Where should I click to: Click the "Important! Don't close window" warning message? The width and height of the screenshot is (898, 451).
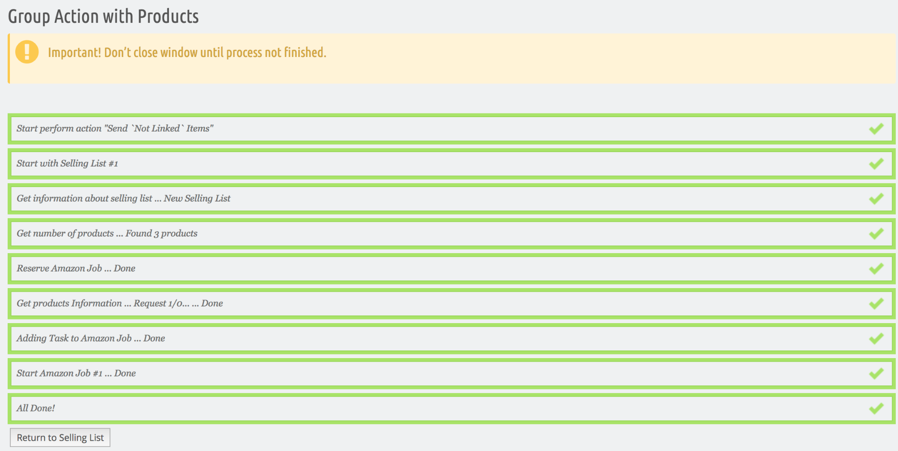tap(187, 53)
